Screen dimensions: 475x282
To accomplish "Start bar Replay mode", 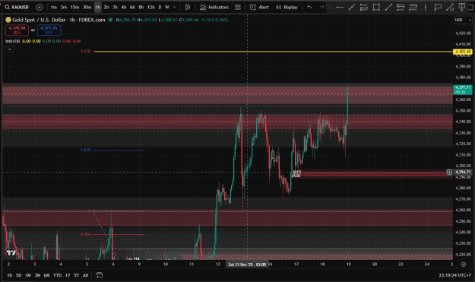I will point(287,7).
